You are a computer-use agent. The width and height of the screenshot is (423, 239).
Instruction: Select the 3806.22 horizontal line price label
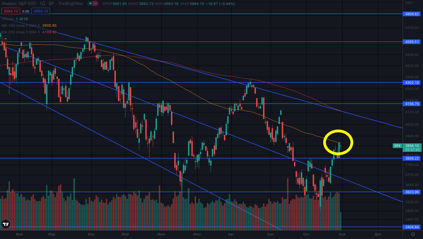[412, 158]
